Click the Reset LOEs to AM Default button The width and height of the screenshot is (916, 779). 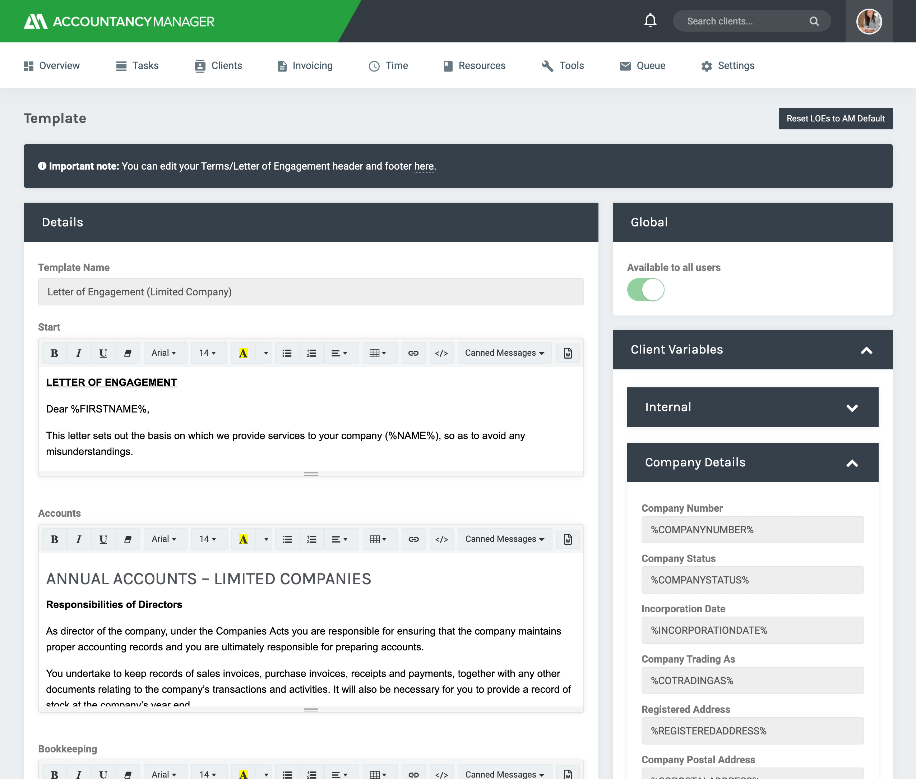point(836,118)
